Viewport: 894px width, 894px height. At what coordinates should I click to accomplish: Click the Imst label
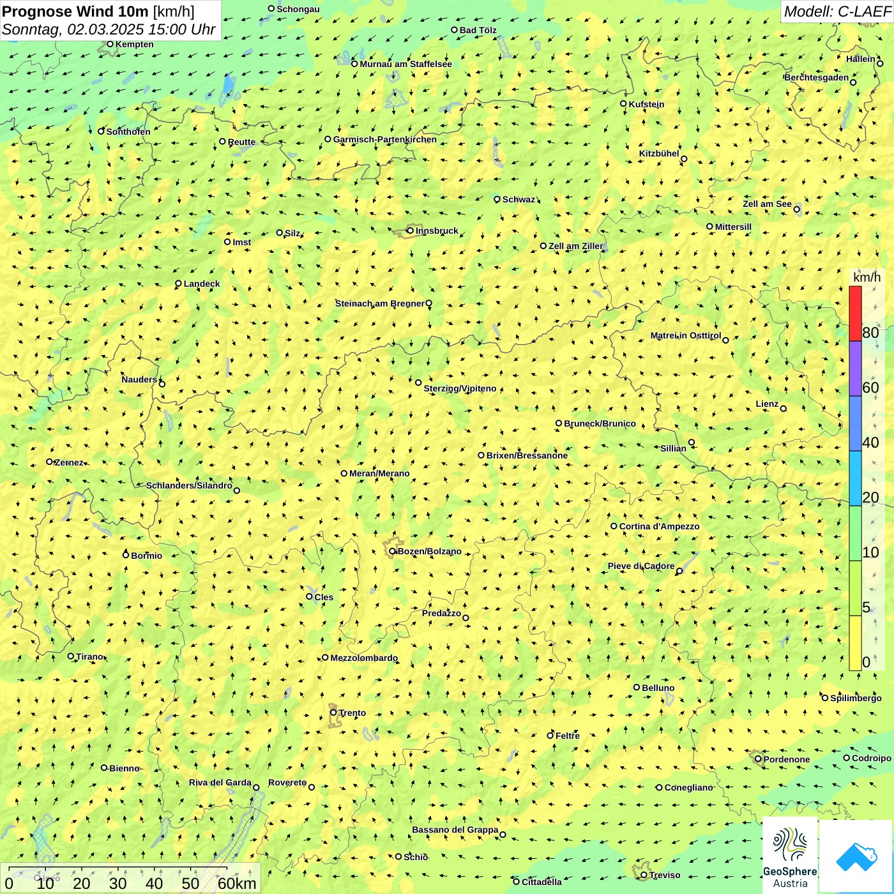click(241, 242)
